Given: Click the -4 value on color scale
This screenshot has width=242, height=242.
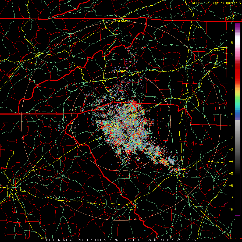Looking at the screenshot, I should tap(231, 162).
